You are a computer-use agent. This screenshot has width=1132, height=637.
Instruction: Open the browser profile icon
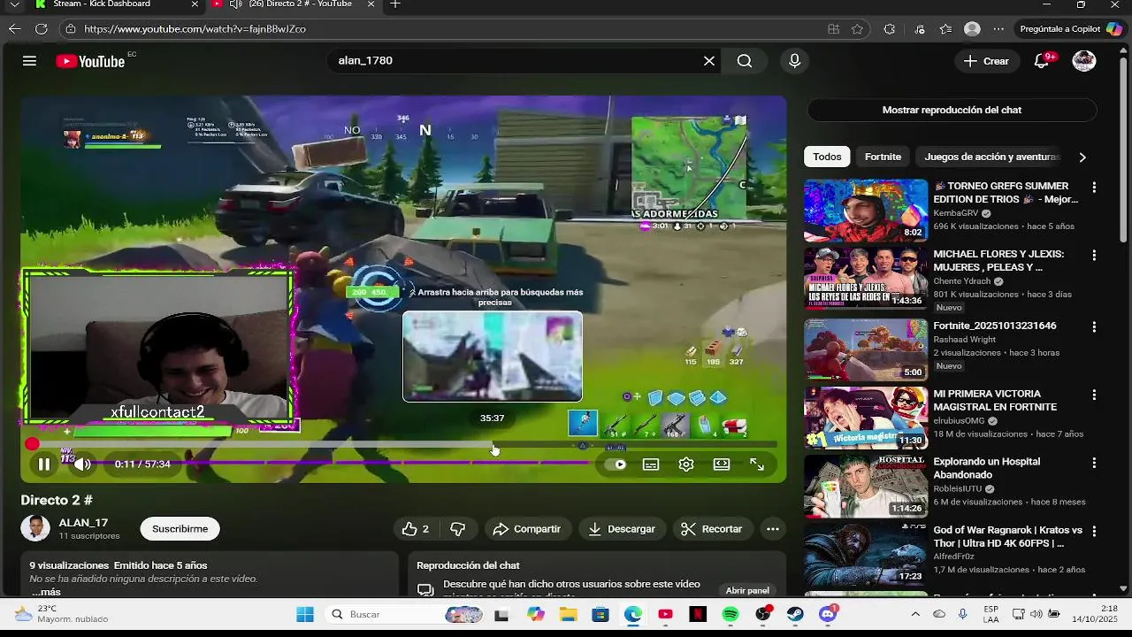point(972,29)
